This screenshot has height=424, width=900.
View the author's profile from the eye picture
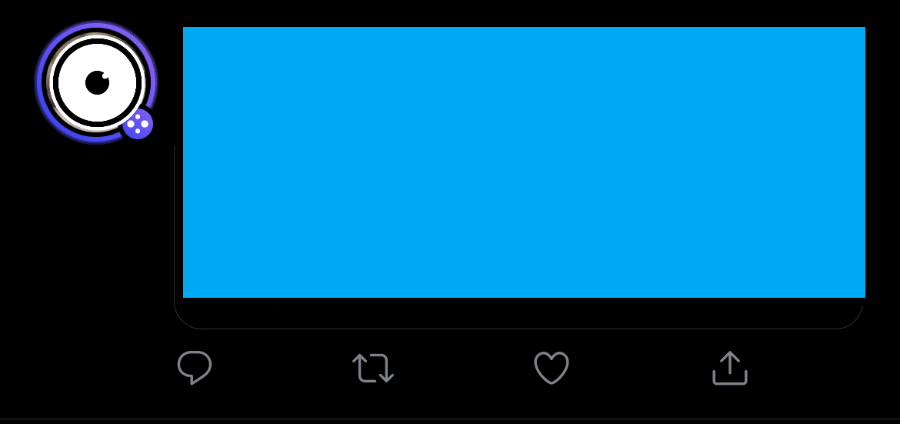coord(96,82)
